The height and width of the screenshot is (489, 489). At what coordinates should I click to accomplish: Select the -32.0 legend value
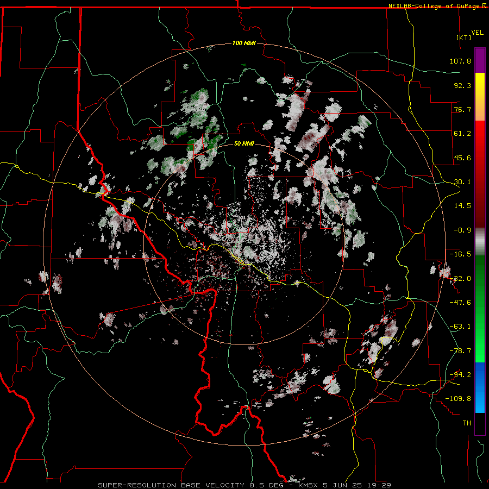(460, 279)
